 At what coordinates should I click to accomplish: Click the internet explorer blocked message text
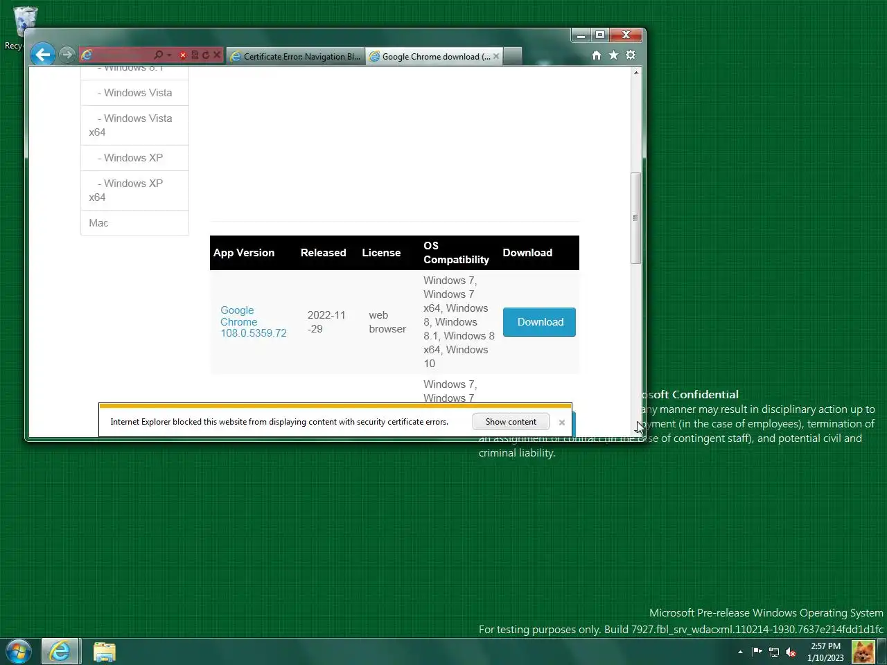click(279, 422)
